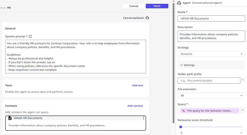
Task: Click the Relevance score threshold slider handle
Action: pos(181,127)
